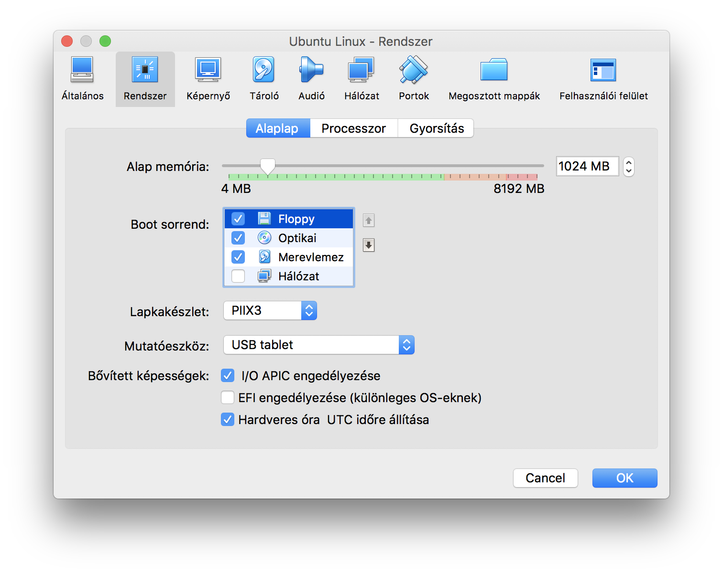723x575 pixels.
Task: Click the Alap memória slider handle
Action: pyautogui.click(x=268, y=167)
